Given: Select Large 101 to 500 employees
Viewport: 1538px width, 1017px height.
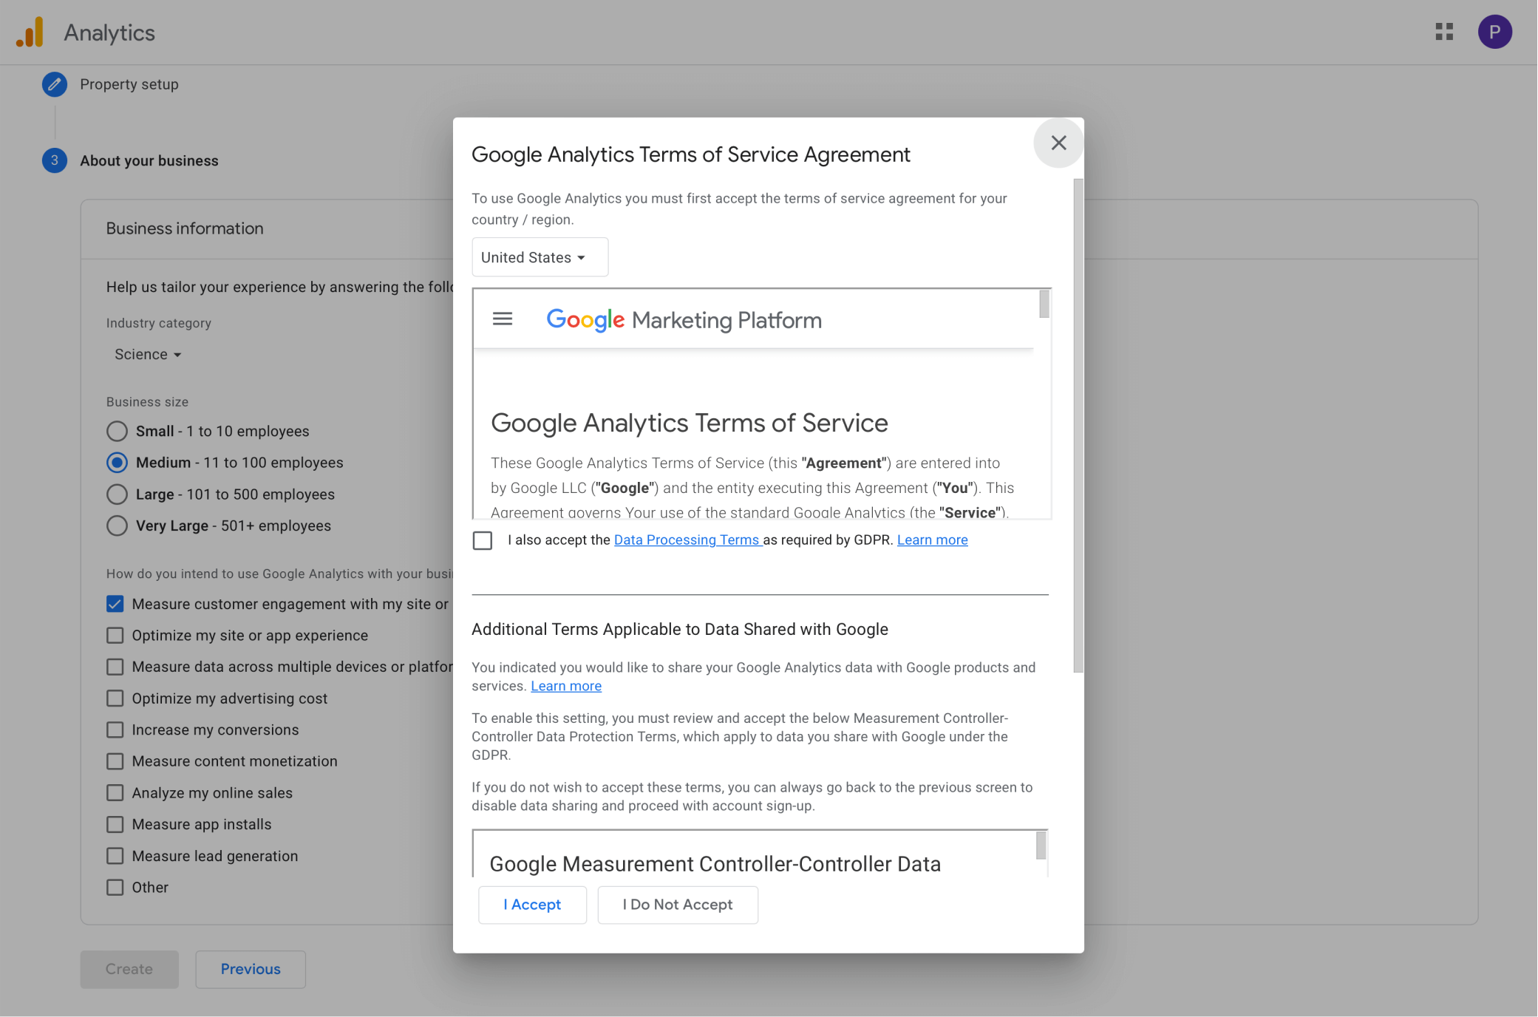Looking at the screenshot, I should (x=117, y=494).
